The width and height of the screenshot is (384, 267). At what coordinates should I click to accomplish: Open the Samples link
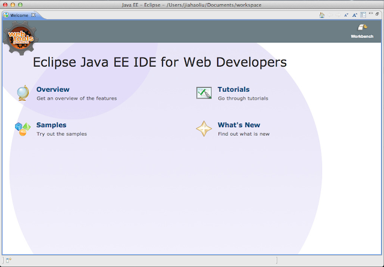point(52,125)
